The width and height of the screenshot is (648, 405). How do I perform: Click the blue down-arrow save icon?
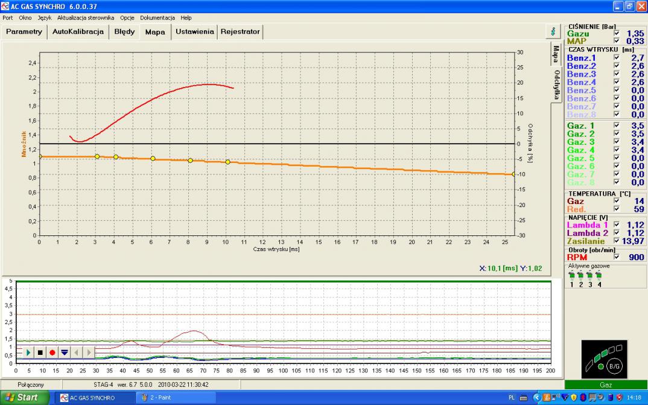click(x=65, y=352)
